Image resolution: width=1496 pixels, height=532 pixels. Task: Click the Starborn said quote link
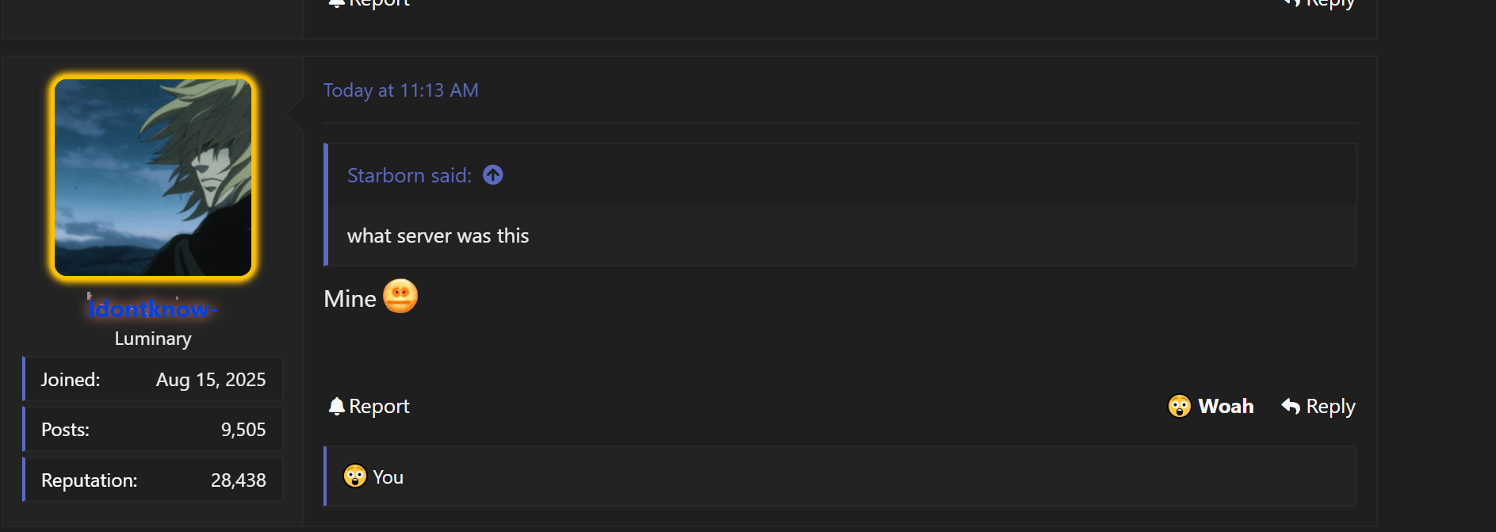[409, 175]
